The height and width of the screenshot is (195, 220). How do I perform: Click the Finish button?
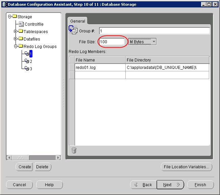[x=200, y=185]
